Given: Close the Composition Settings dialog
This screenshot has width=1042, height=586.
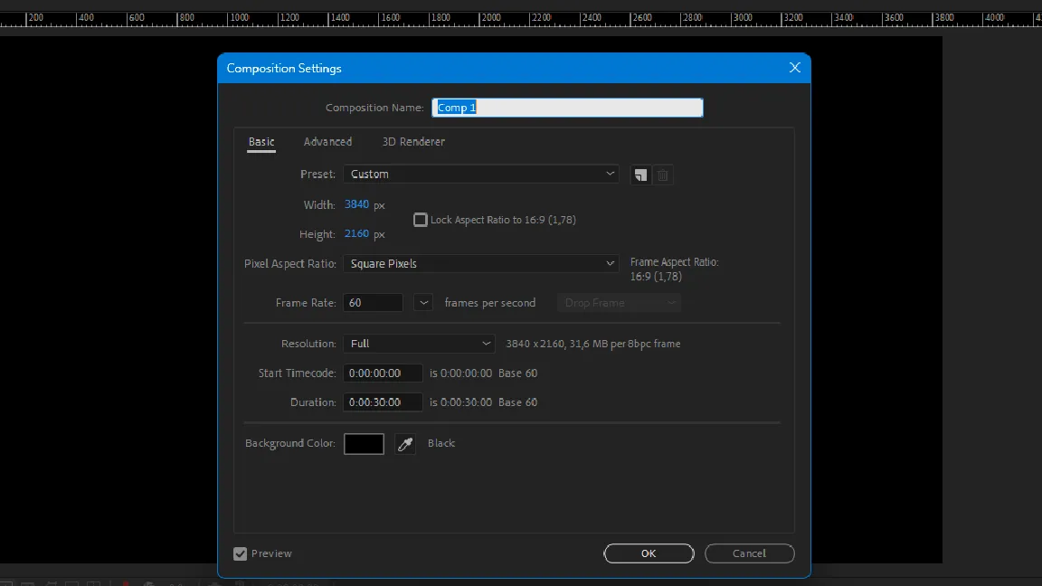Looking at the screenshot, I should pos(795,68).
